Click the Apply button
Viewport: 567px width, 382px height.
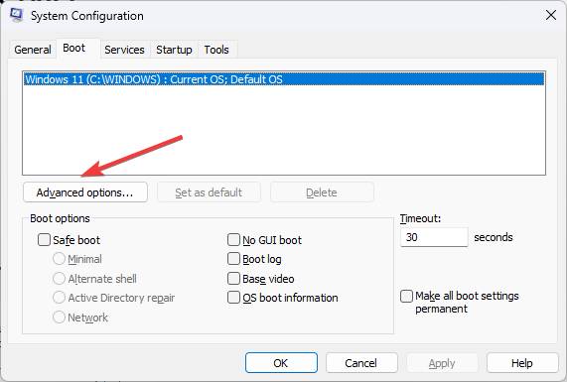point(442,363)
